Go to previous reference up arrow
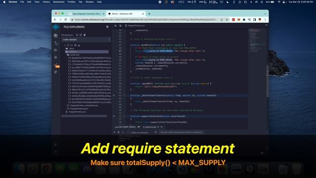This screenshot has width=316, height=178. [158, 127]
